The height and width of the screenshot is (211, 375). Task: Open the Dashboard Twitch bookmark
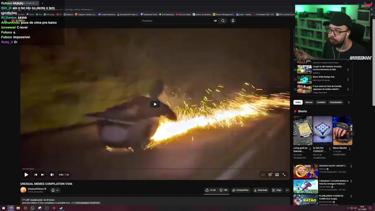click(149, 14)
